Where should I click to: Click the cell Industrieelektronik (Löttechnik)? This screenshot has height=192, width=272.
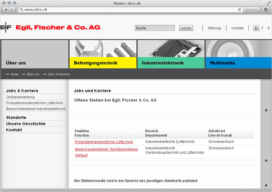coord(170,141)
